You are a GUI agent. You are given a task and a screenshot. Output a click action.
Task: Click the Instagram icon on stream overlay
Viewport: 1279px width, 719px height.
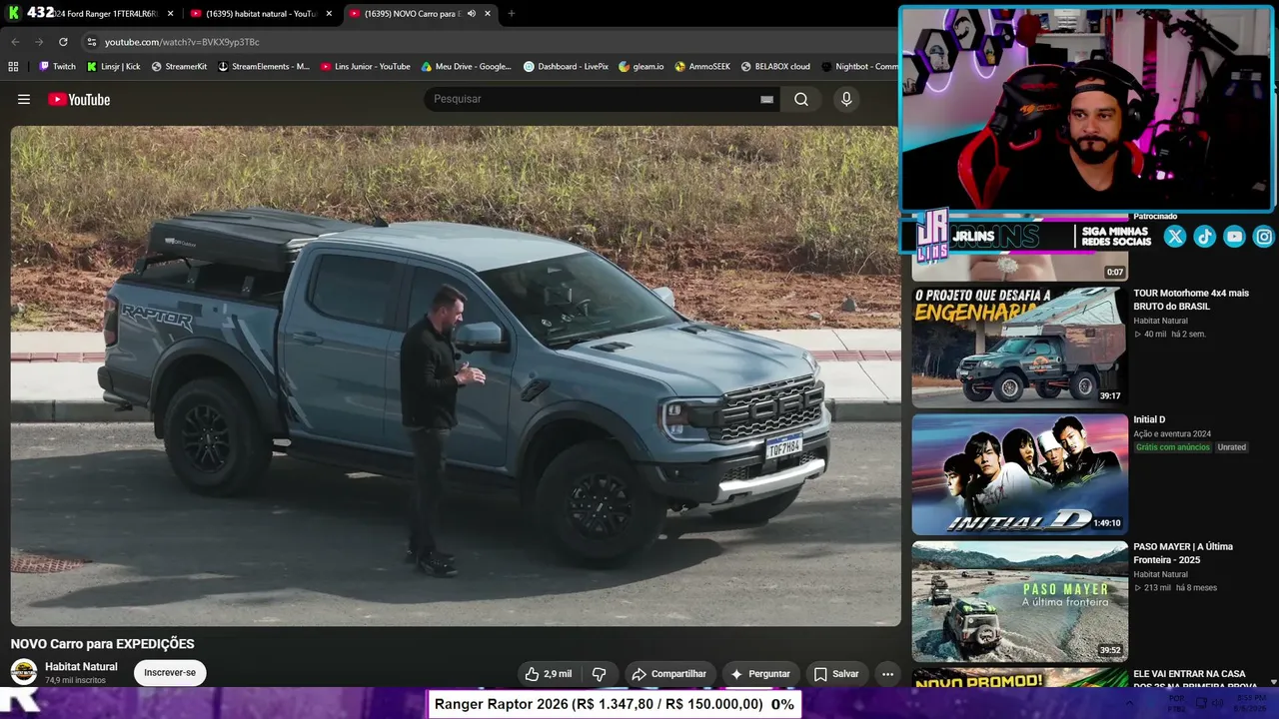tap(1264, 237)
